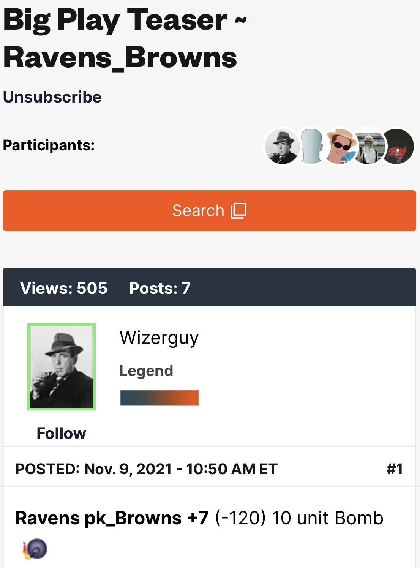Click the stacked squares icon beside Search
This screenshot has height=568, width=420.
coord(238,210)
